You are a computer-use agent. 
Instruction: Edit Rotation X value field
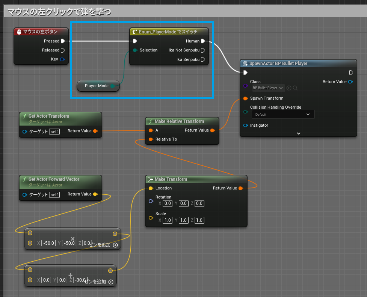[x=168, y=203]
